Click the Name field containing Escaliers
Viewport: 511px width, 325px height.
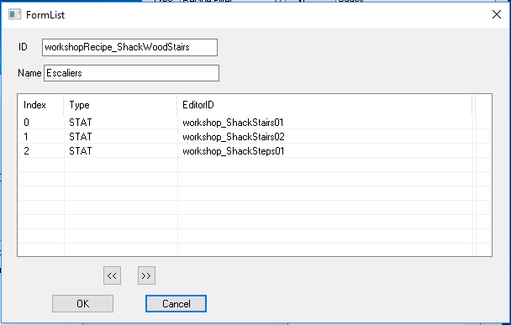click(x=131, y=73)
